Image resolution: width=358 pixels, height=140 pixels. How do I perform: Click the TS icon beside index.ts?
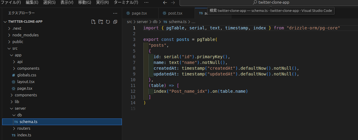(14, 135)
